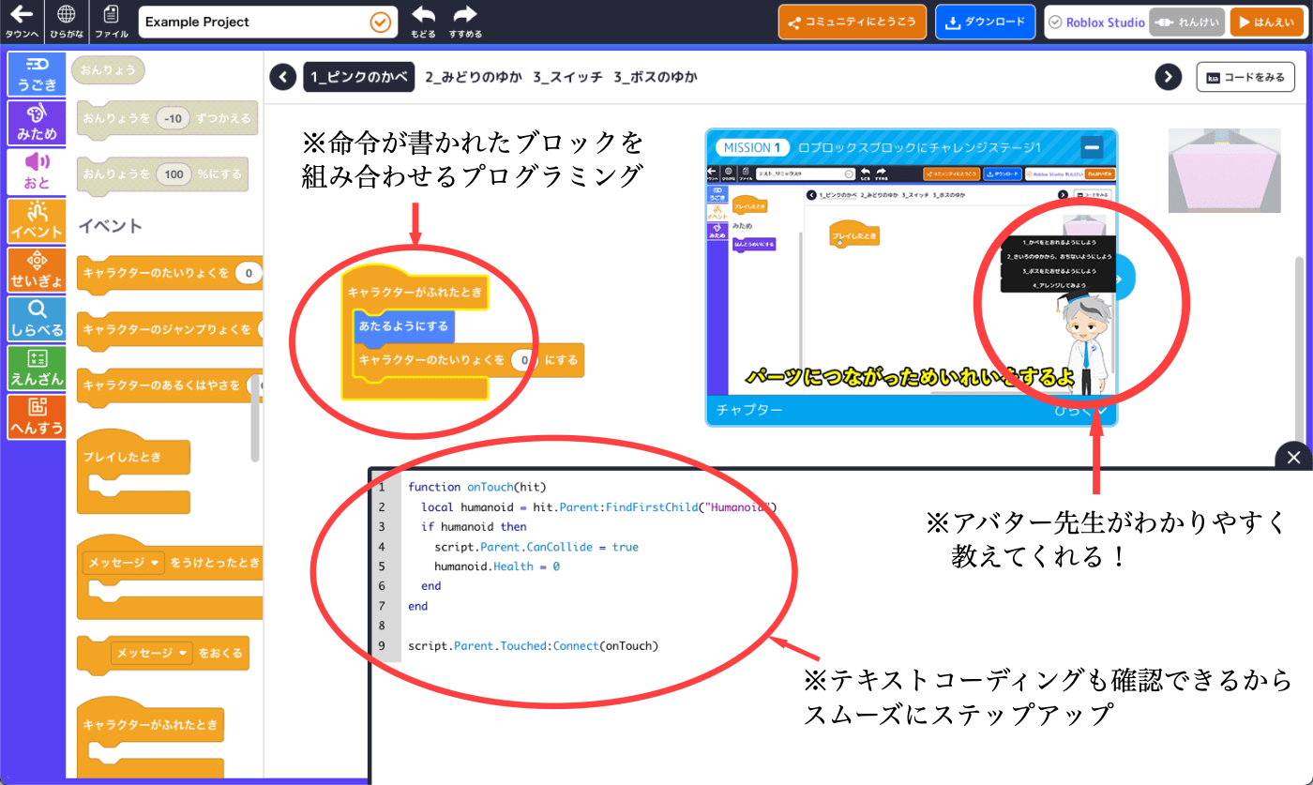1313x785 pixels.
Task: Click the はんえい apply button
Action: [1267, 23]
